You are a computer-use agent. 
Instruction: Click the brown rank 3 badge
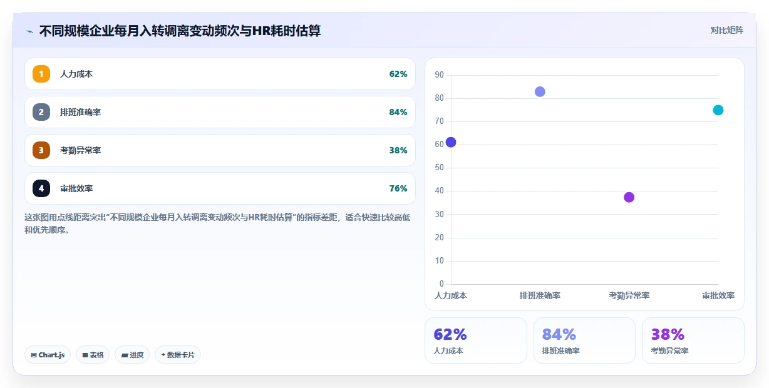click(41, 150)
